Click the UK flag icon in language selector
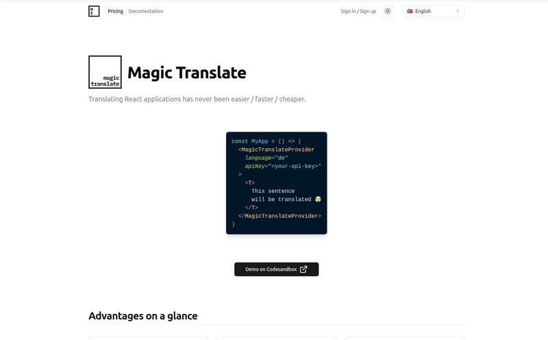 [410, 11]
